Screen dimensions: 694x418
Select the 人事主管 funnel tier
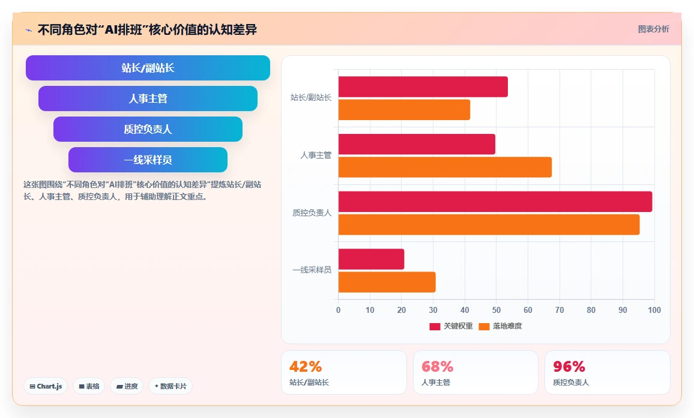[x=148, y=98]
